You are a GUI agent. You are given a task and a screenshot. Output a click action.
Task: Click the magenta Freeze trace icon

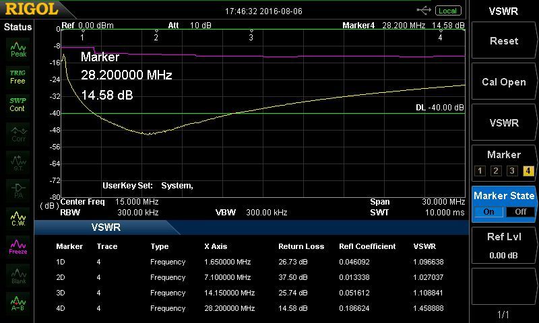pyautogui.click(x=18, y=246)
